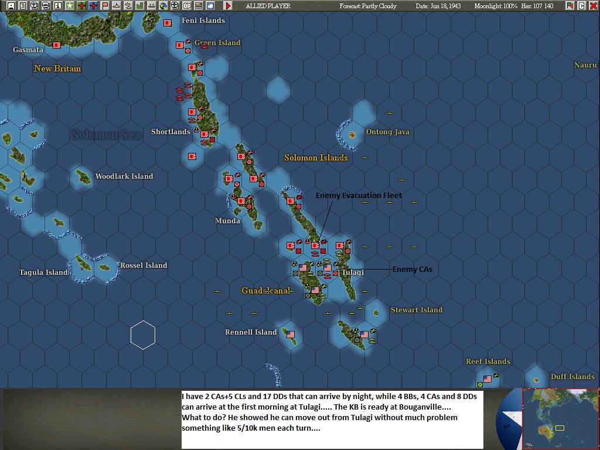Image resolution: width=600 pixels, height=450 pixels.
Task: Select the Japanese base at Gasmata
Action: click(x=57, y=45)
